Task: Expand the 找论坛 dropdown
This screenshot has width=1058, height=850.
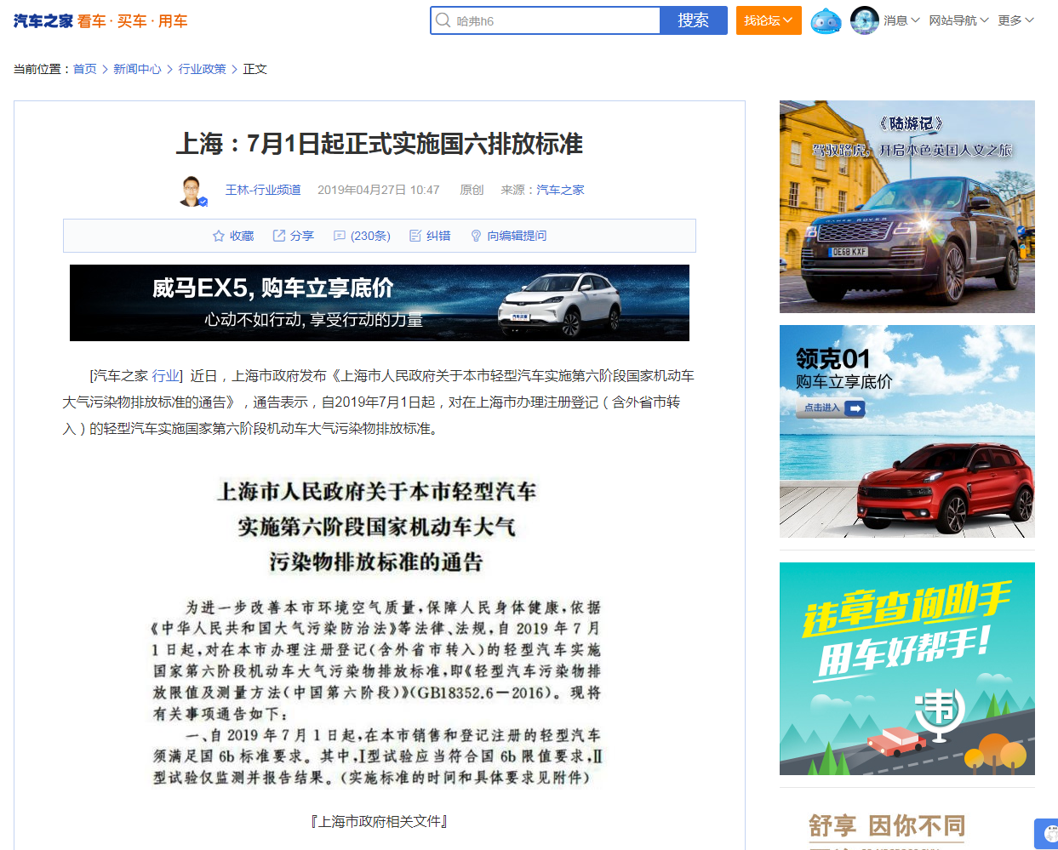Action: [x=769, y=20]
